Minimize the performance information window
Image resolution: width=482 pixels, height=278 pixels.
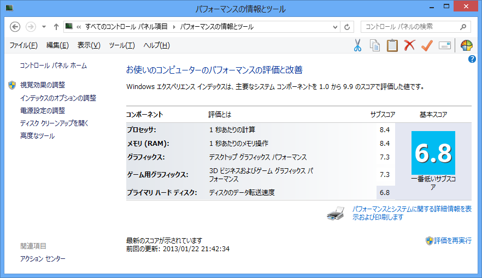coord(432,7)
